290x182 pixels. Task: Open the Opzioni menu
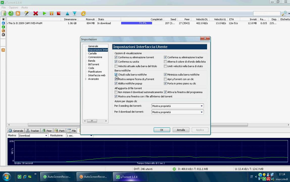pyautogui.click(x=13, y=7)
